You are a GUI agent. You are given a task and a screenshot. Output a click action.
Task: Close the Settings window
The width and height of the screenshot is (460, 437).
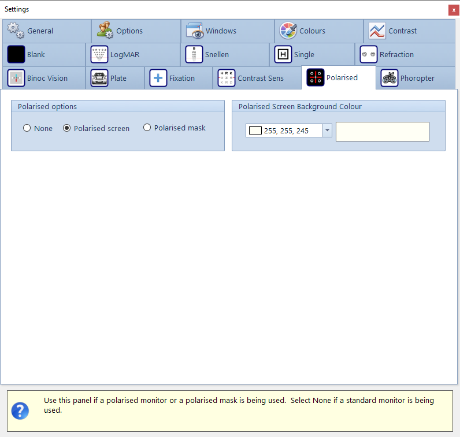coord(454,10)
